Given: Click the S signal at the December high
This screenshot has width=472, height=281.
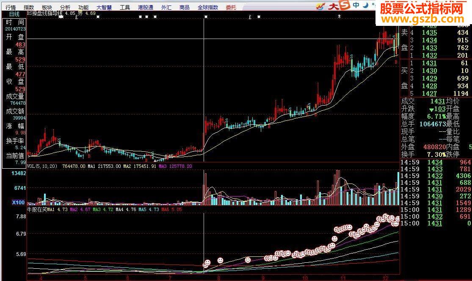Looking at the screenshot, I should (394, 37).
